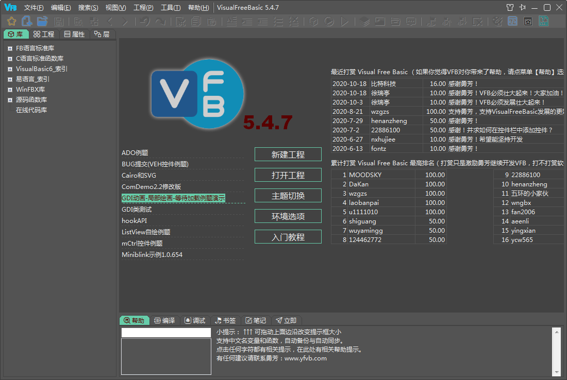Open the 工具(T) menu
Screen dimensions: 567x380
tap(171, 8)
